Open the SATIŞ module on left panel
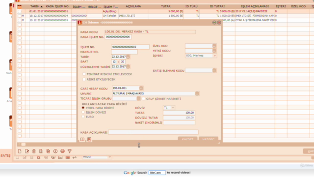 [x=5, y=155]
